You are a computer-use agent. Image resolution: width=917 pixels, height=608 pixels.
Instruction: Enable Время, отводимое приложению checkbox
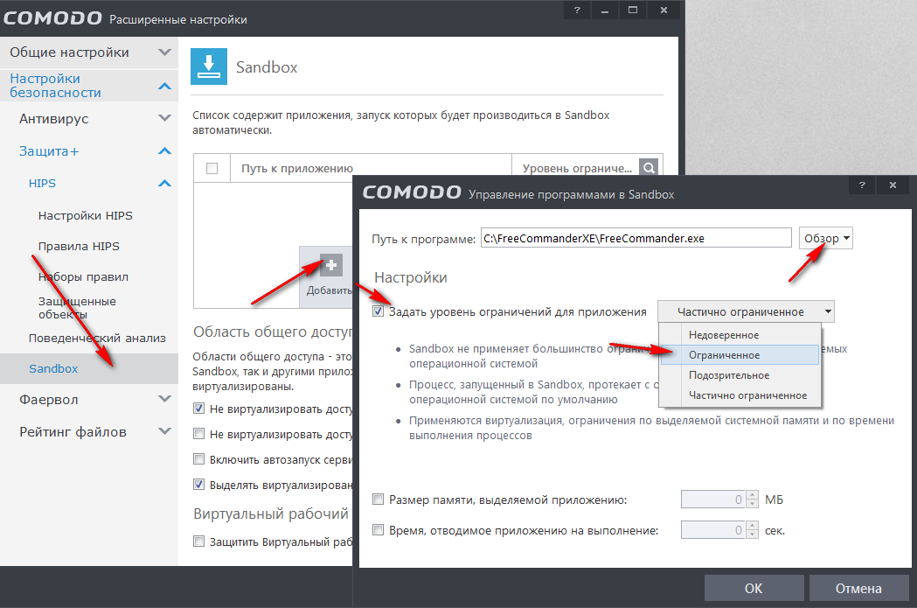(x=379, y=530)
